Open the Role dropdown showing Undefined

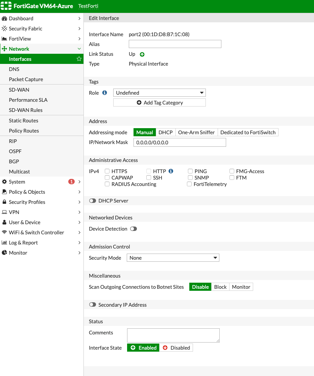pyautogui.click(x=159, y=93)
